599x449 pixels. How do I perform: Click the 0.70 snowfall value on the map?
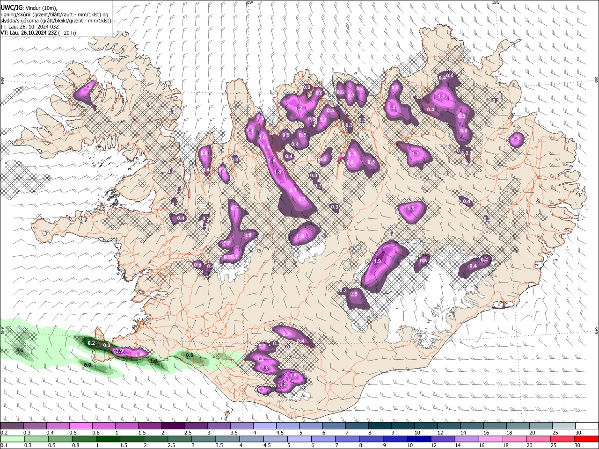coord(229,257)
